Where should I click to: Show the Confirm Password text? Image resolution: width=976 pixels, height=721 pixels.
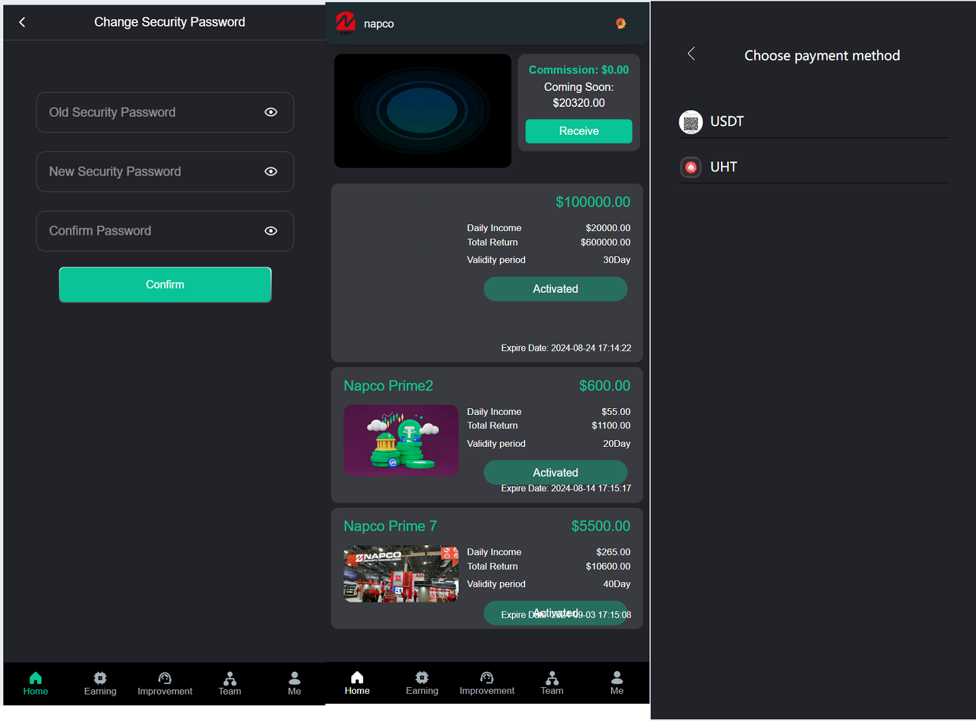pos(271,231)
